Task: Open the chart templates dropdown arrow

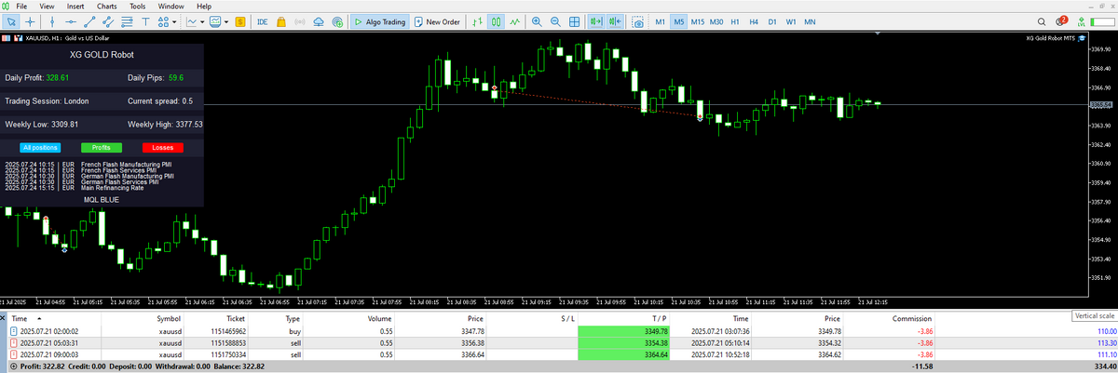Action: [x=226, y=21]
